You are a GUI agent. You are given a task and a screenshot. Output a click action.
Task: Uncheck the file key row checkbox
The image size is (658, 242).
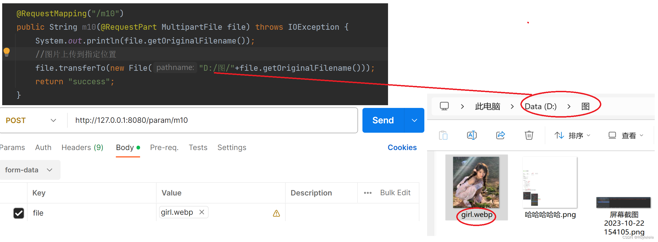click(x=19, y=213)
